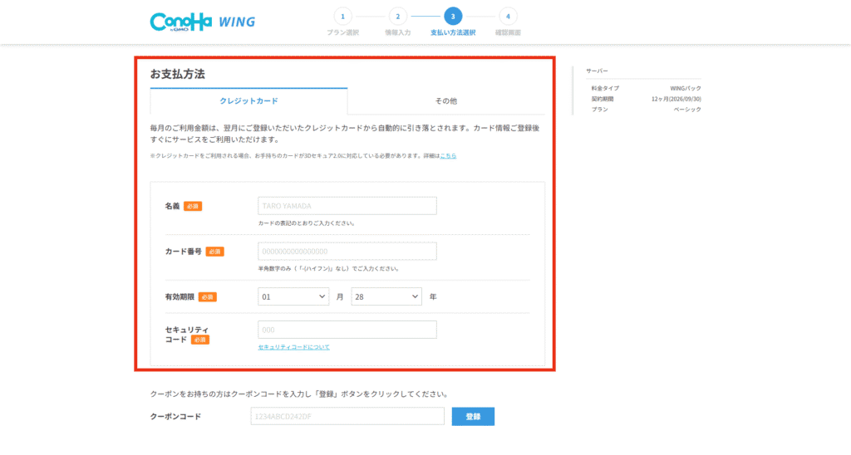851x455 pixels.
Task: Open the こちら link about 3D Secure
Action: 448,155
